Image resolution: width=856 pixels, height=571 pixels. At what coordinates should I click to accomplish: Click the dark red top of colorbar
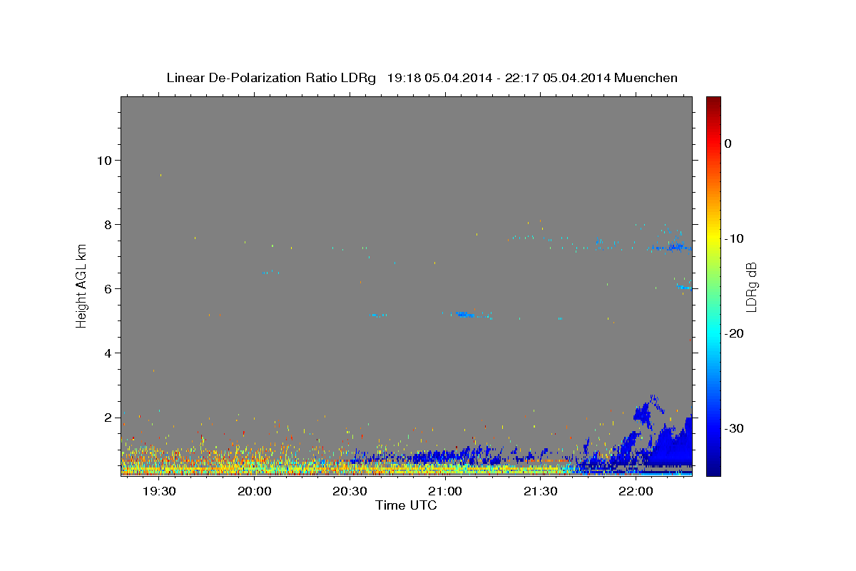[713, 101]
